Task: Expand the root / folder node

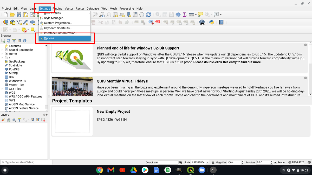Action: (x=2, y=58)
